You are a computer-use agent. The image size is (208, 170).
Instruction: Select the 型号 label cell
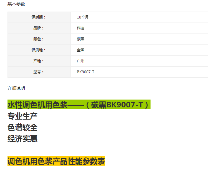click(39, 72)
